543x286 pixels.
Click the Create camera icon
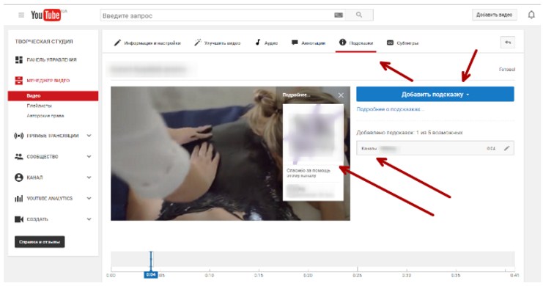pos(19,219)
